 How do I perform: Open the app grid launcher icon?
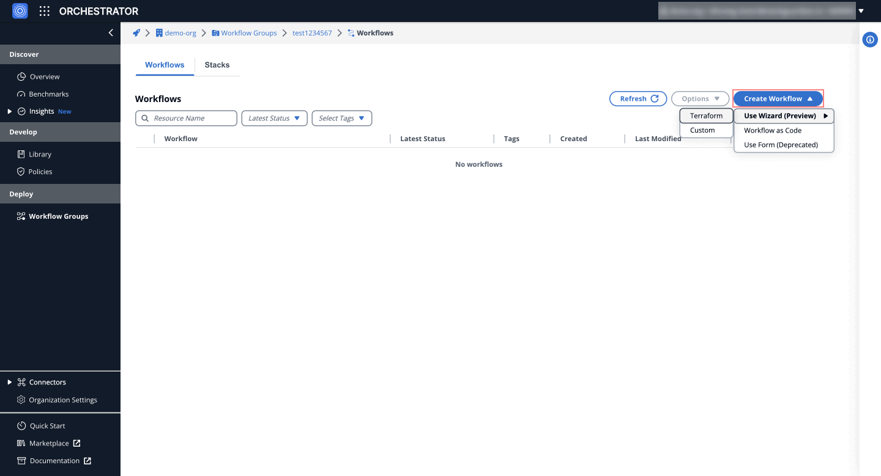pyautogui.click(x=45, y=11)
